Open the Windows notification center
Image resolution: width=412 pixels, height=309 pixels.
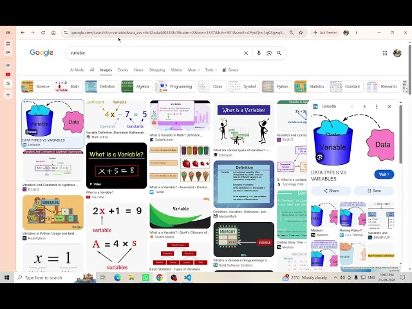point(402,277)
